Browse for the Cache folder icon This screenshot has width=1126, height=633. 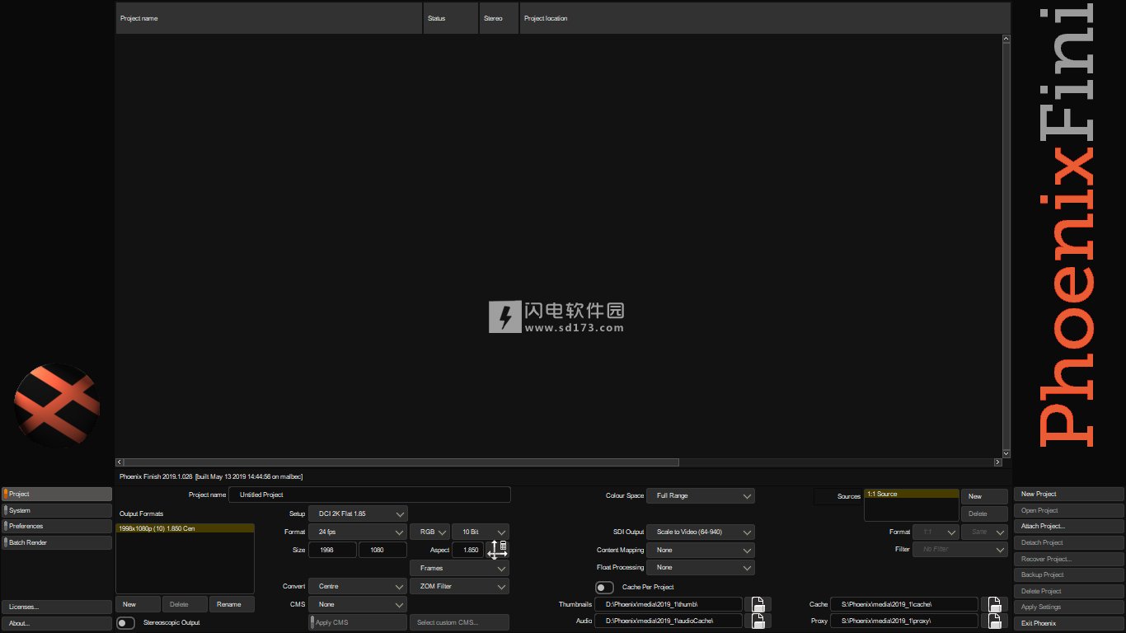994,604
